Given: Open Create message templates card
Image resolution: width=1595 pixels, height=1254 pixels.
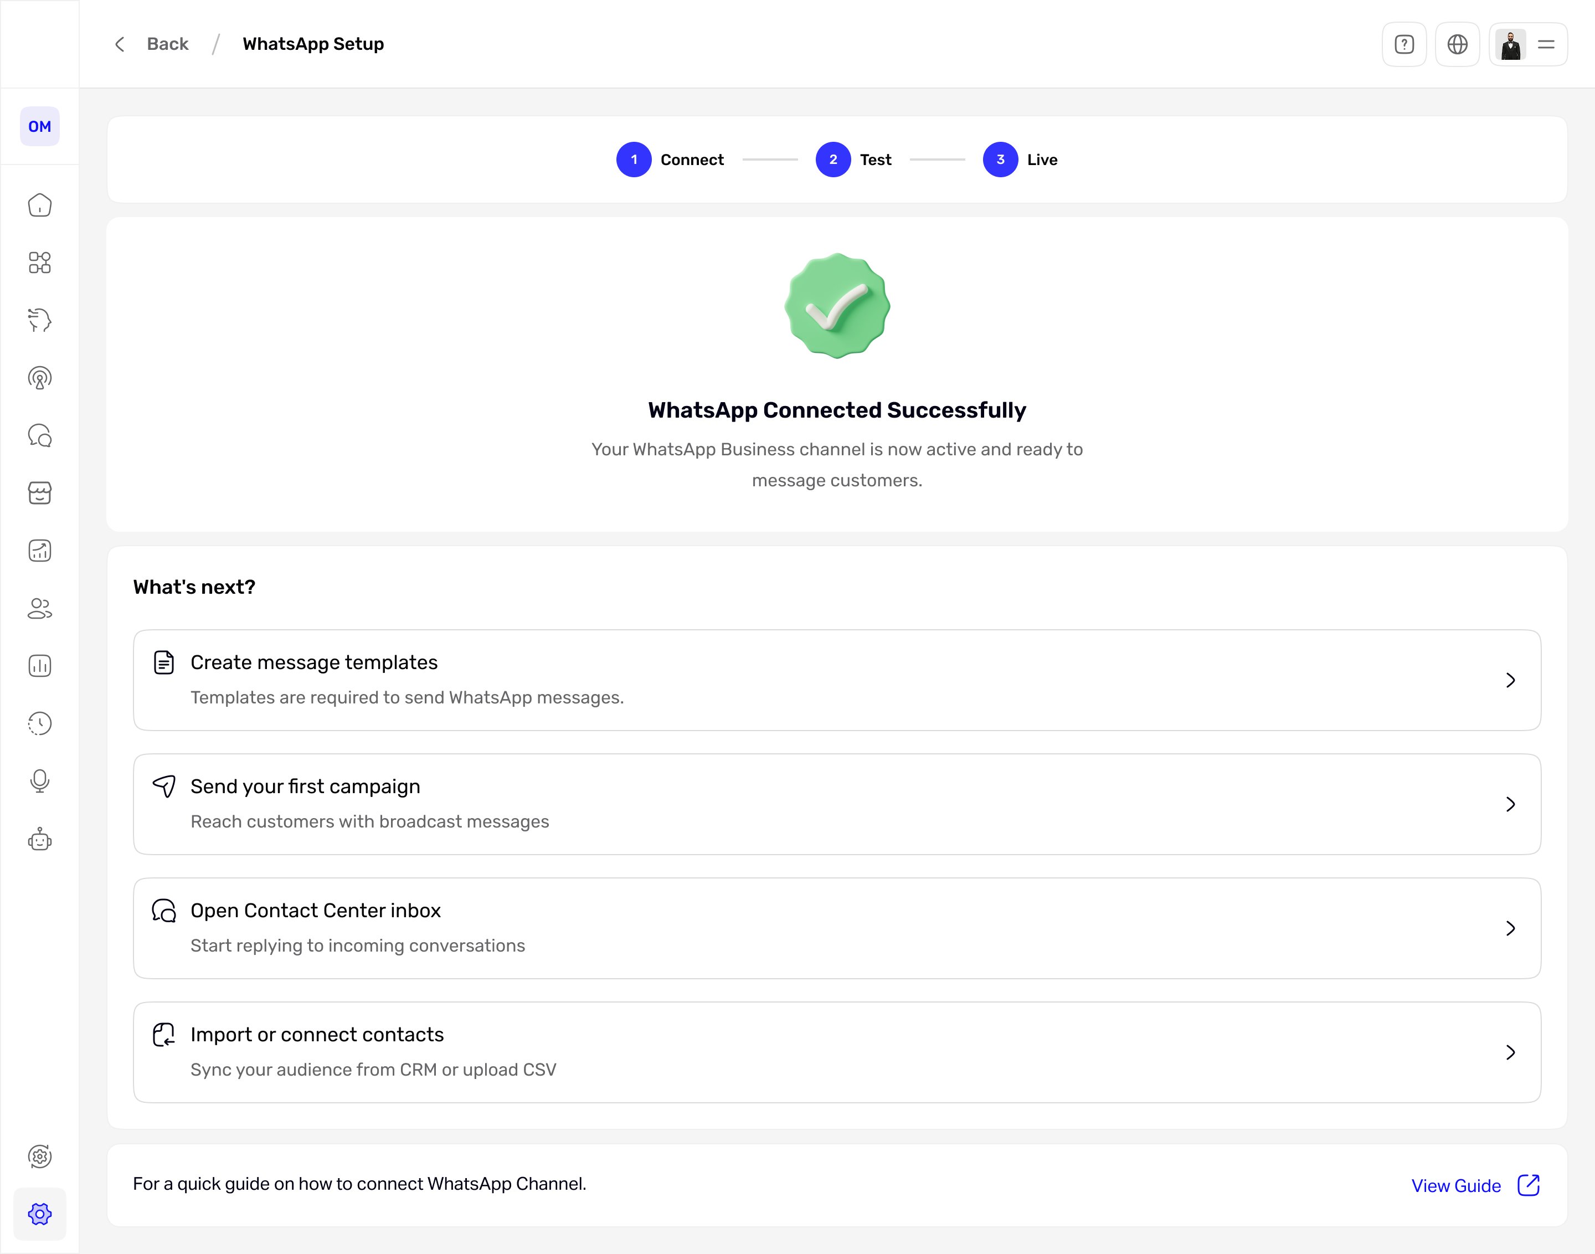Looking at the screenshot, I should (837, 680).
